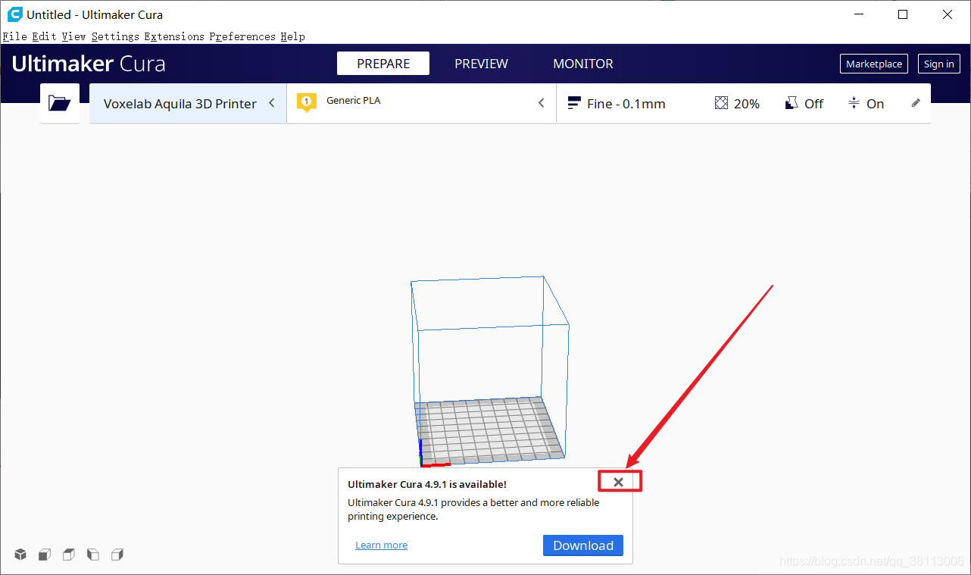
Task: Select the 3D perspective view cube icon
Action: (x=20, y=555)
